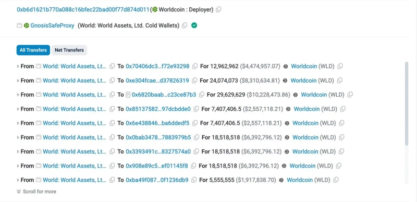Switch to the Net Transfers tab
The width and height of the screenshot is (417, 202).
click(69, 50)
